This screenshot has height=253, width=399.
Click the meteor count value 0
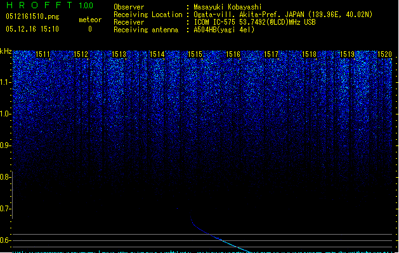[89, 29]
